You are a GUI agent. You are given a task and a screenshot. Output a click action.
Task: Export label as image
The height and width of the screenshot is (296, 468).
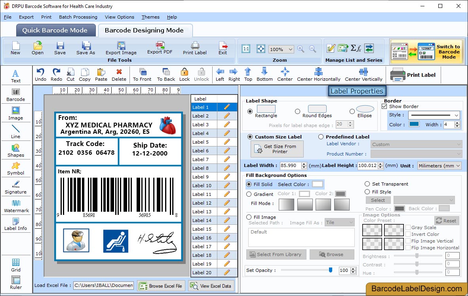121,48
